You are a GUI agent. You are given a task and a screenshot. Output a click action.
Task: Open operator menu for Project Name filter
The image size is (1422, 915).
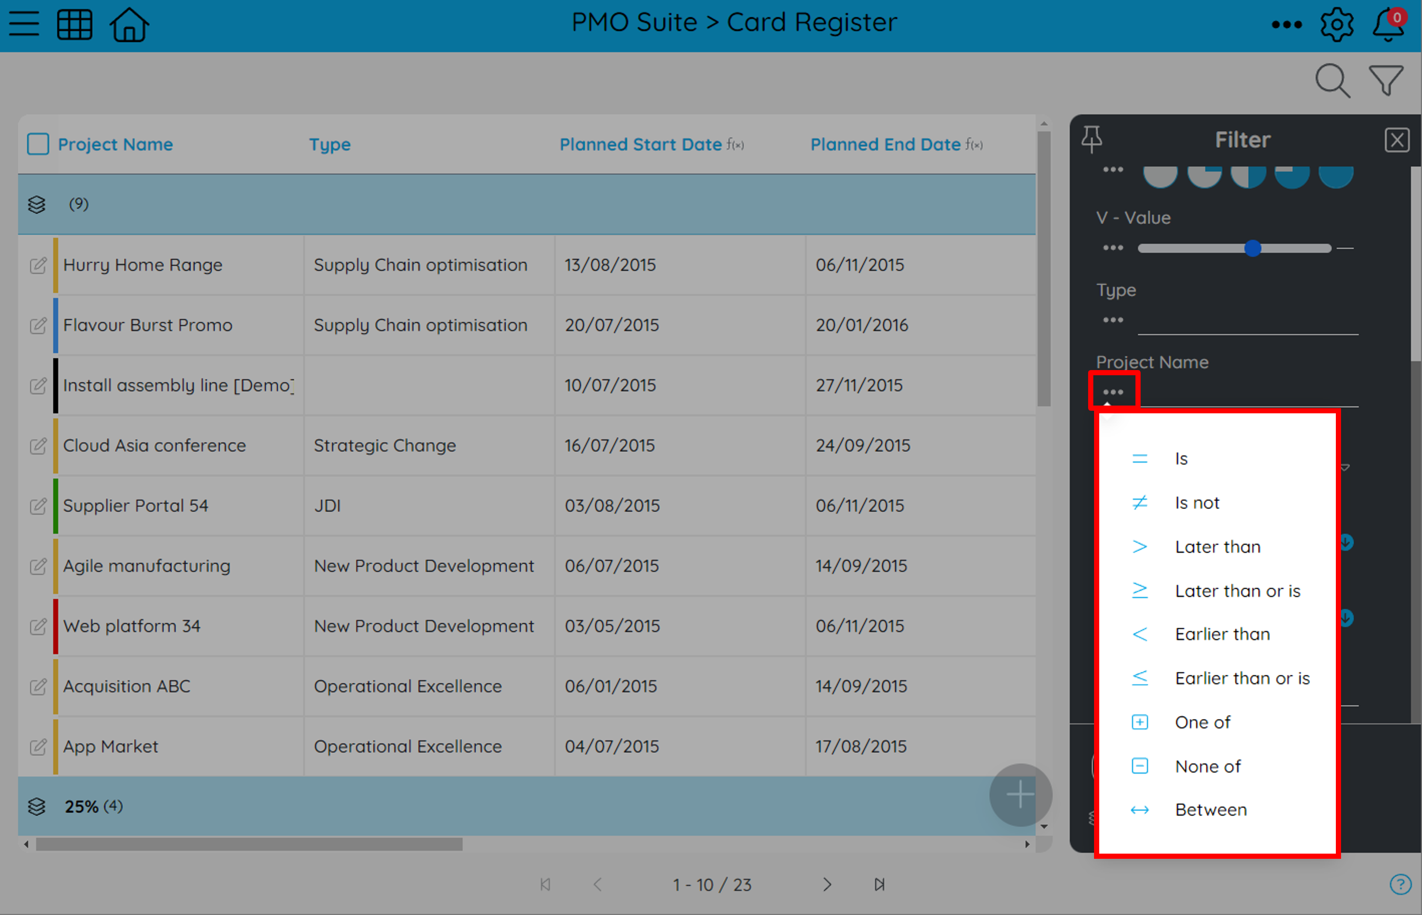coord(1113,392)
